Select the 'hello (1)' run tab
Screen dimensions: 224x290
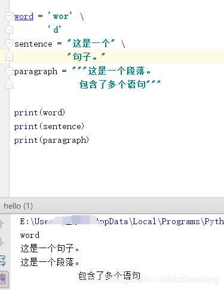[x=18, y=206]
